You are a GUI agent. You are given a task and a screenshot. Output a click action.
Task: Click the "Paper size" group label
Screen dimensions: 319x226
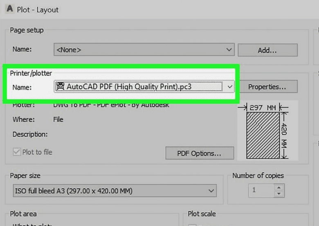25,175
